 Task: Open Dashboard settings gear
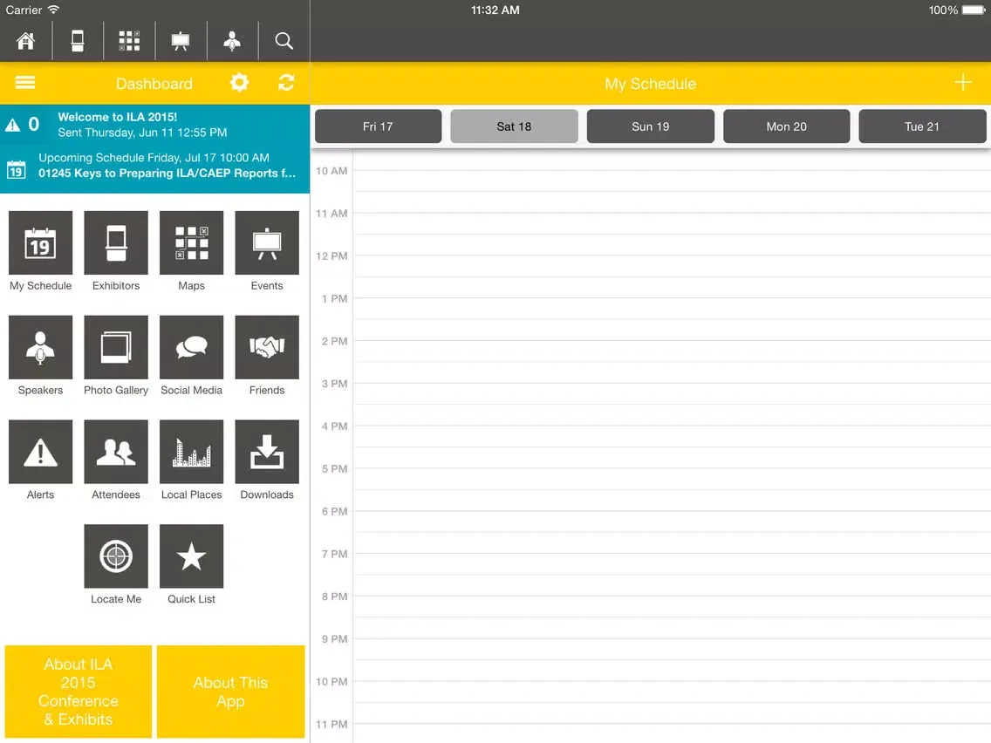coord(240,83)
